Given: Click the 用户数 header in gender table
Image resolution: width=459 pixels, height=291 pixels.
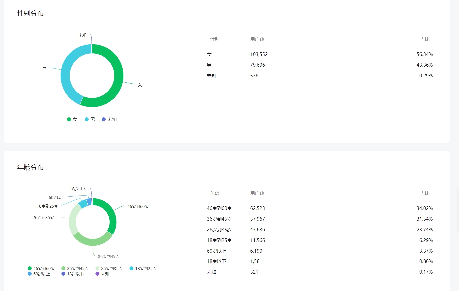Looking at the screenshot, I should (257, 39).
